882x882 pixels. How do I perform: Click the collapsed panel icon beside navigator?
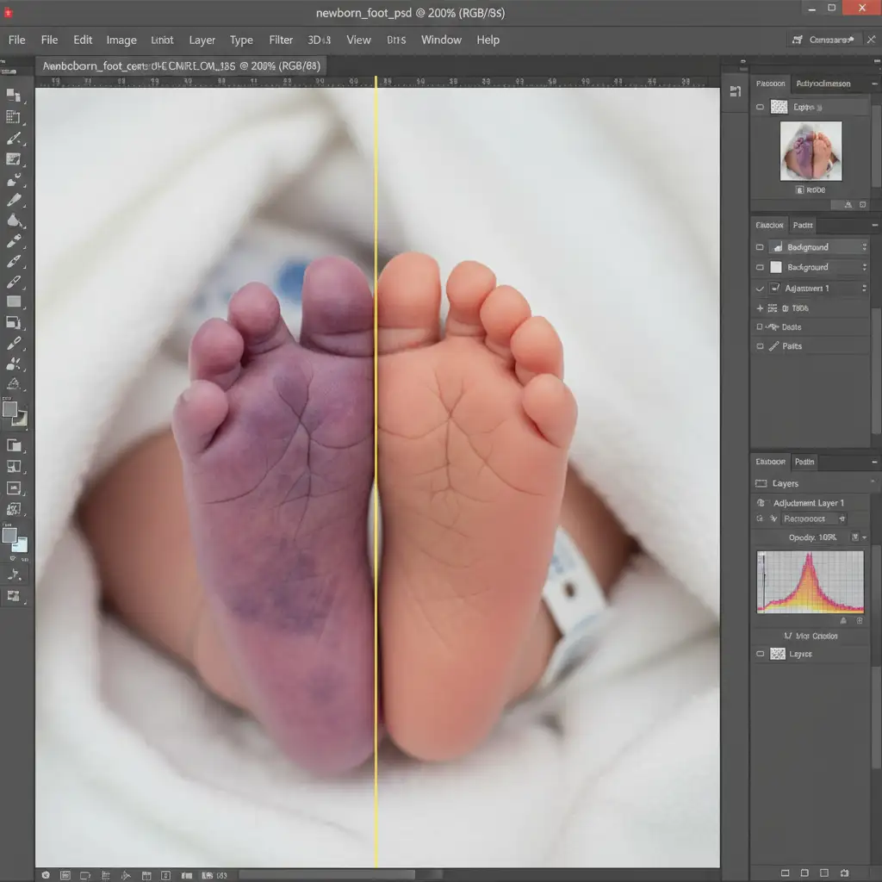tap(735, 90)
